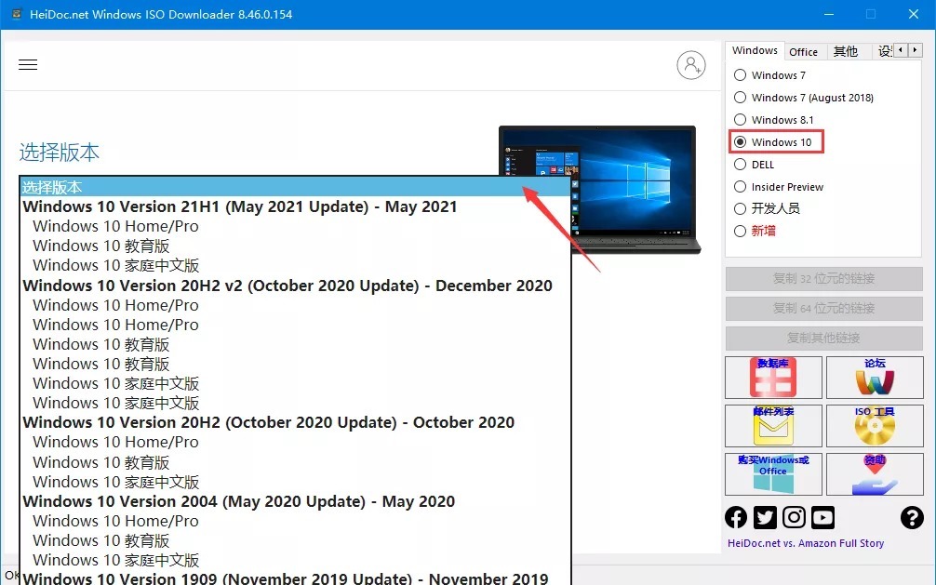Select the Insider Preview radio option
Viewport: 936px width, 585px height.
[741, 187]
